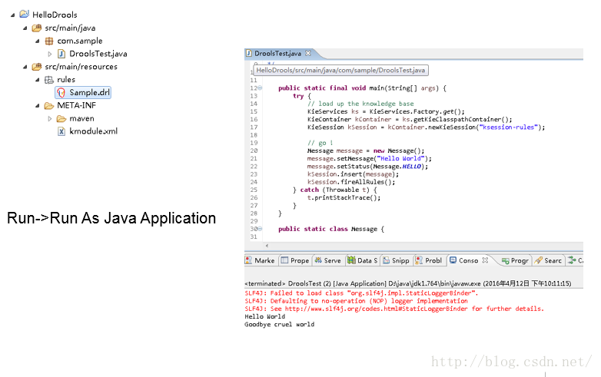Click the slf4j.org URL in console output
Viewport: 601px width, 377px height.
[376, 309]
